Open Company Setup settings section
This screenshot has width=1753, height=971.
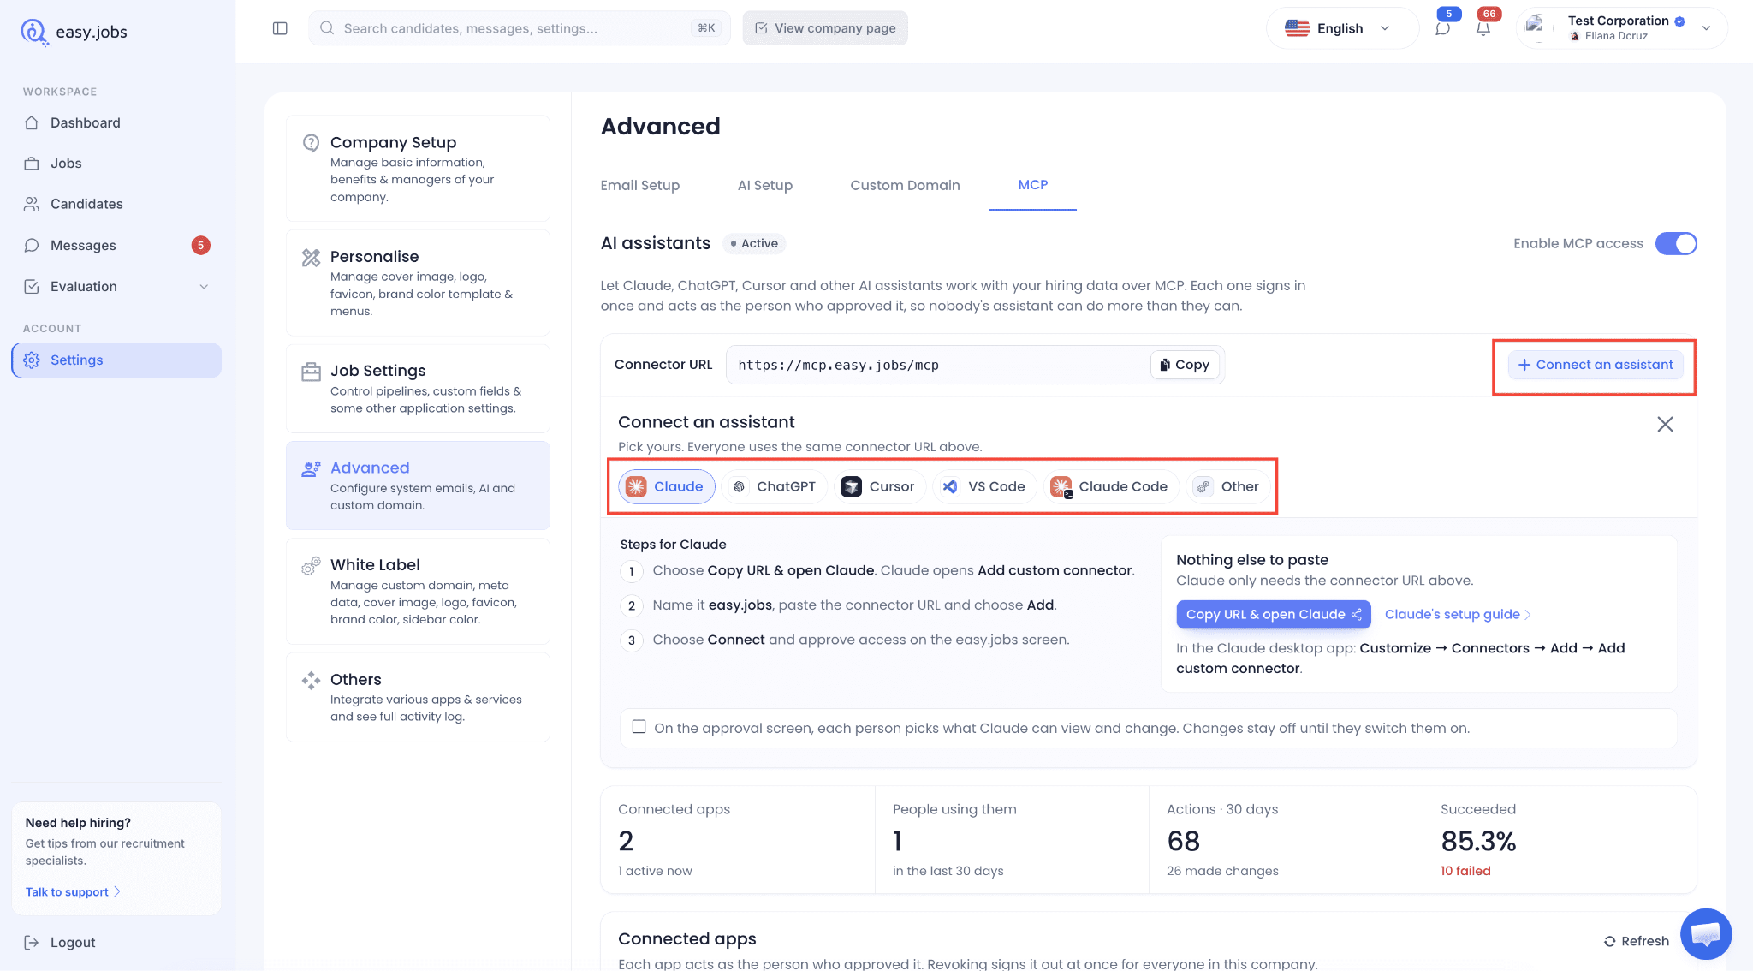[418, 168]
